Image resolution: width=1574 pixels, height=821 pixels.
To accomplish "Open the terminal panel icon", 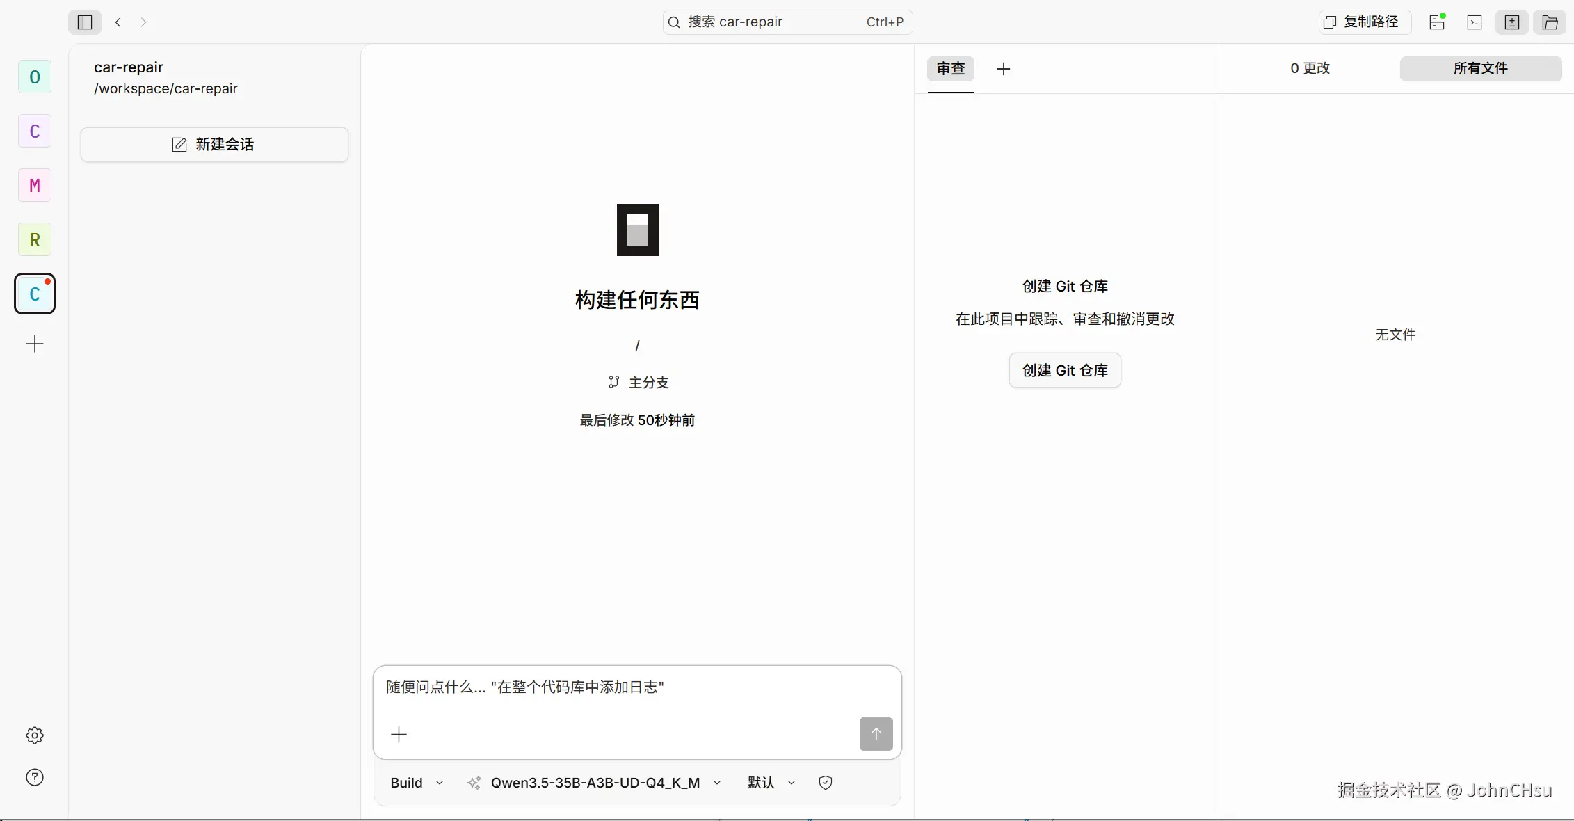I will click(1475, 22).
